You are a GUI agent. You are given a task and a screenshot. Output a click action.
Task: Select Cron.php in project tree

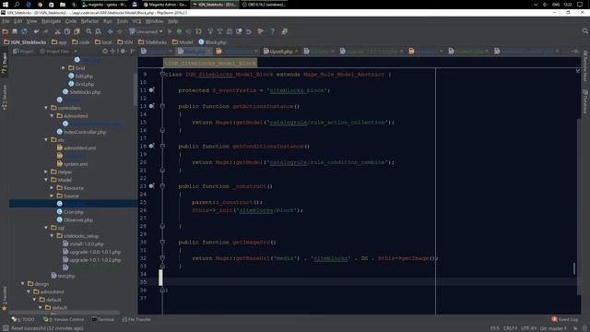70,212
